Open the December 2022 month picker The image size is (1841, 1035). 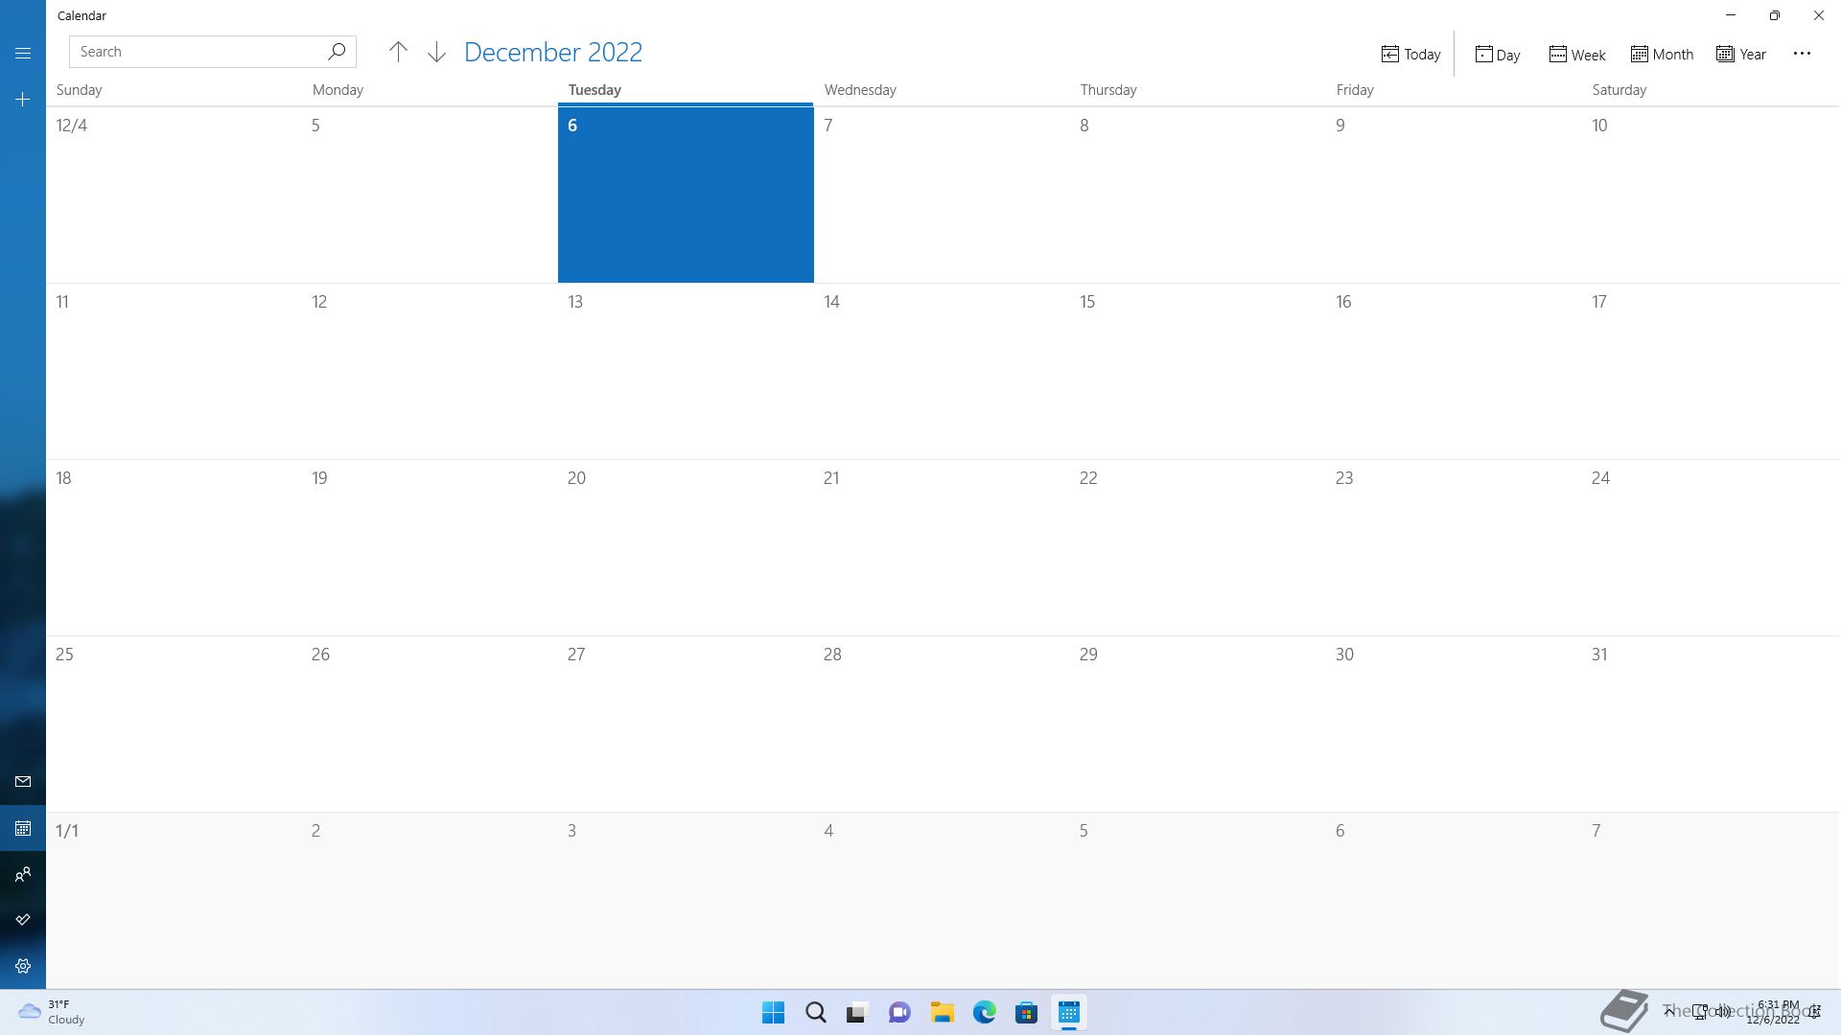(x=553, y=52)
